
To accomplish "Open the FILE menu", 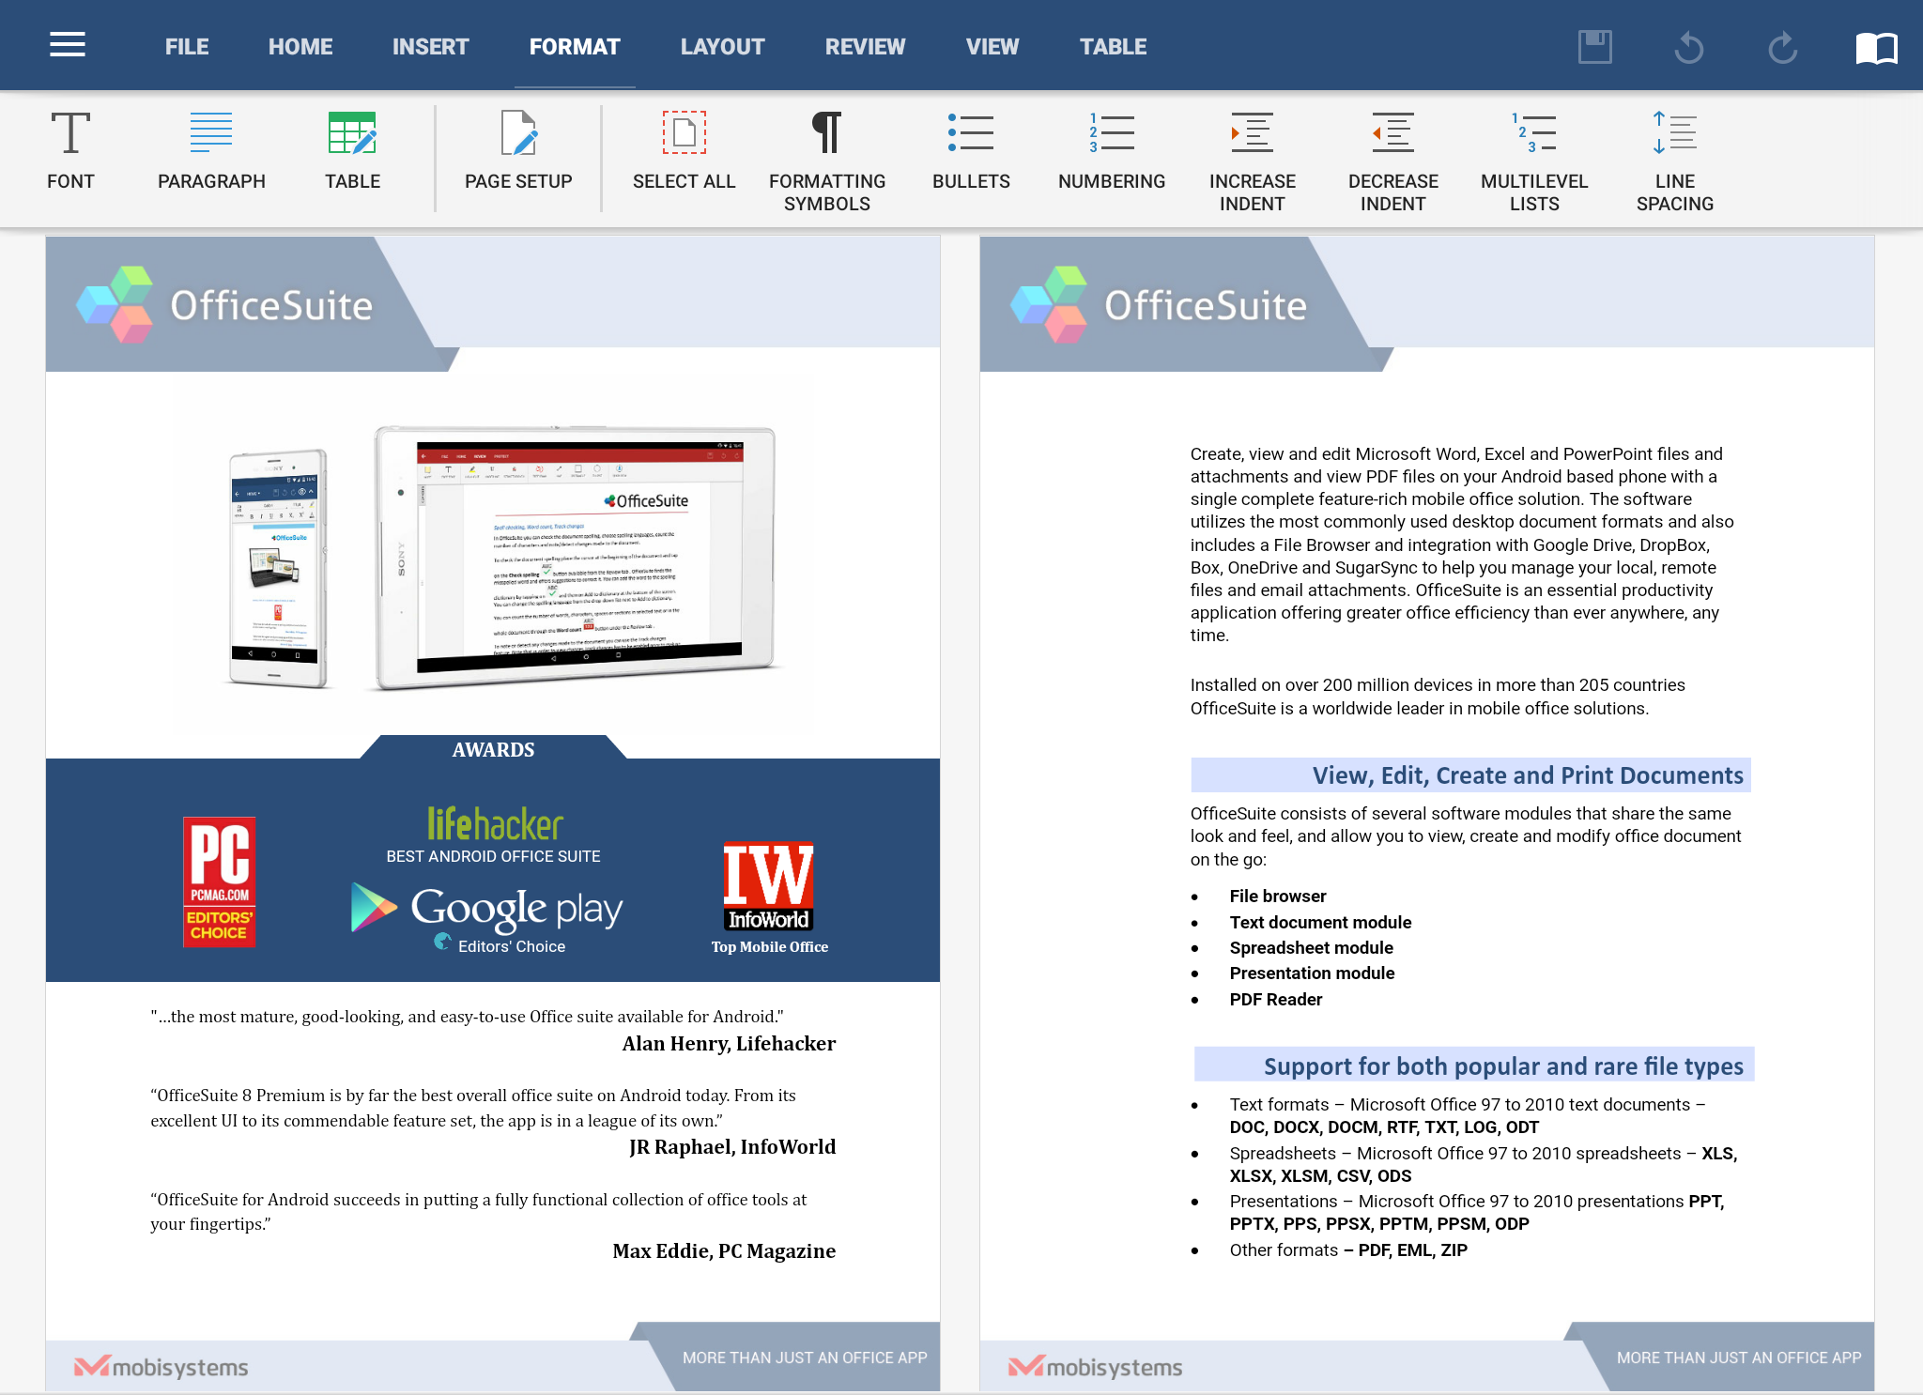I will click(185, 45).
